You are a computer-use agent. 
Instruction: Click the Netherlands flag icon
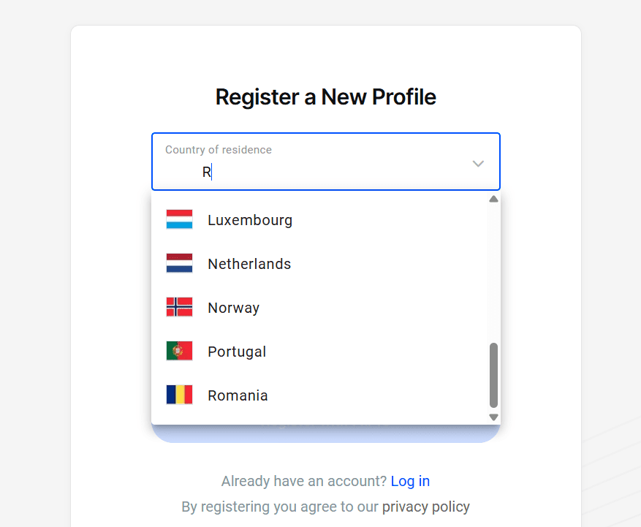click(179, 264)
